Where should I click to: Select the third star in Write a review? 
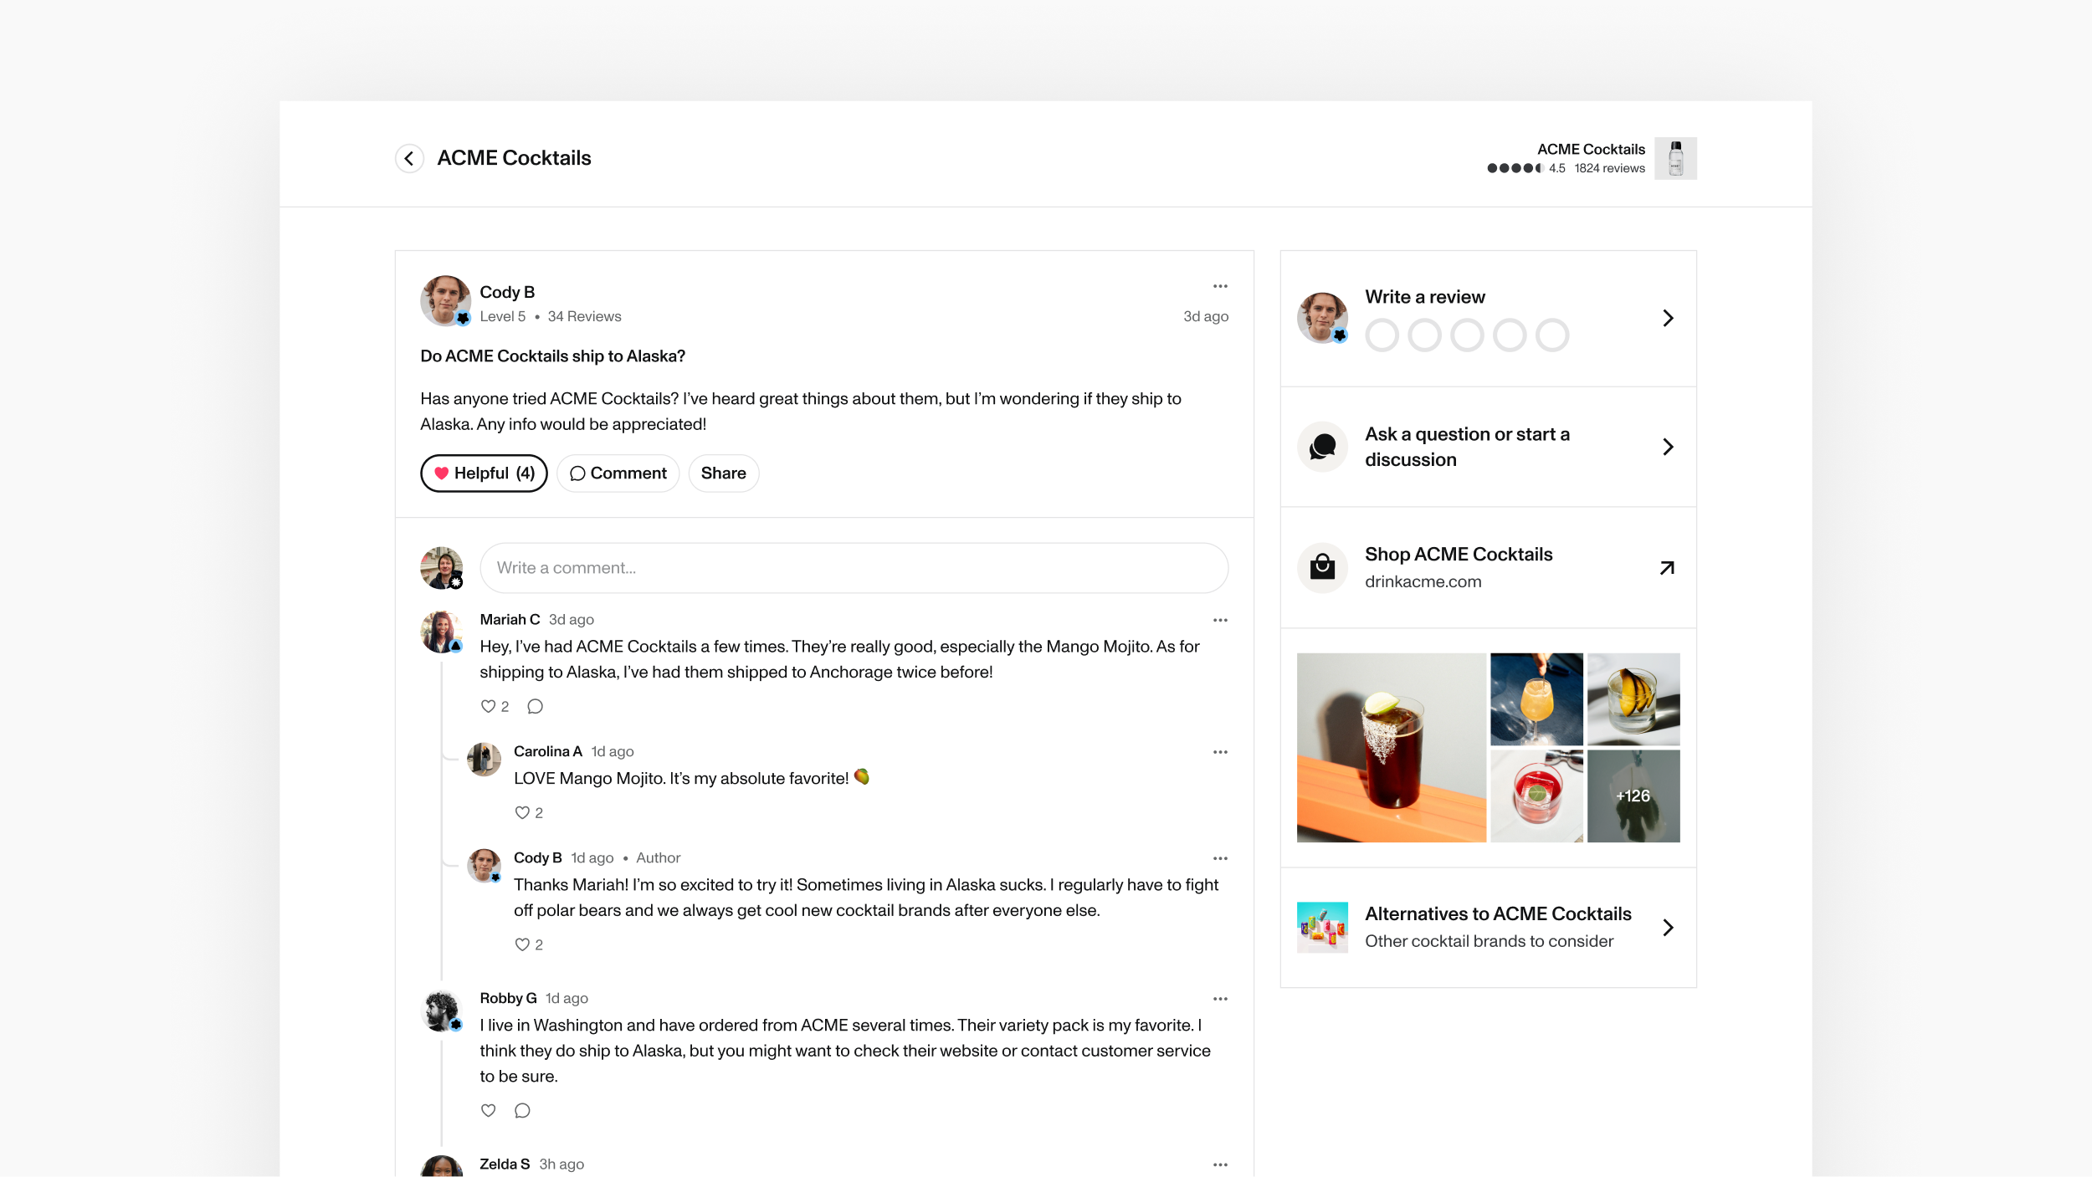coord(1465,334)
